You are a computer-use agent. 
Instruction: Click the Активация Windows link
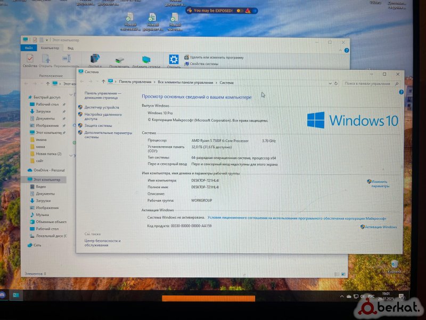pyautogui.click(x=381, y=227)
